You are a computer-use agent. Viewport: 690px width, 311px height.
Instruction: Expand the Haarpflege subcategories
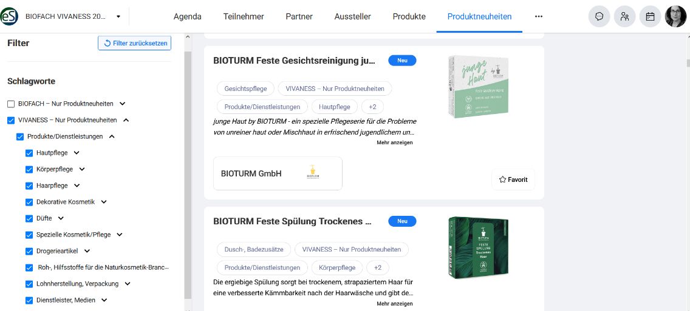(77, 186)
